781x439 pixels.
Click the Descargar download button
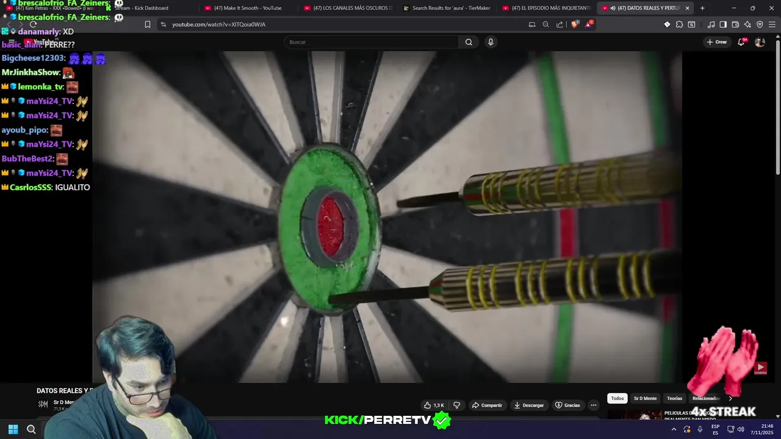pos(529,405)
